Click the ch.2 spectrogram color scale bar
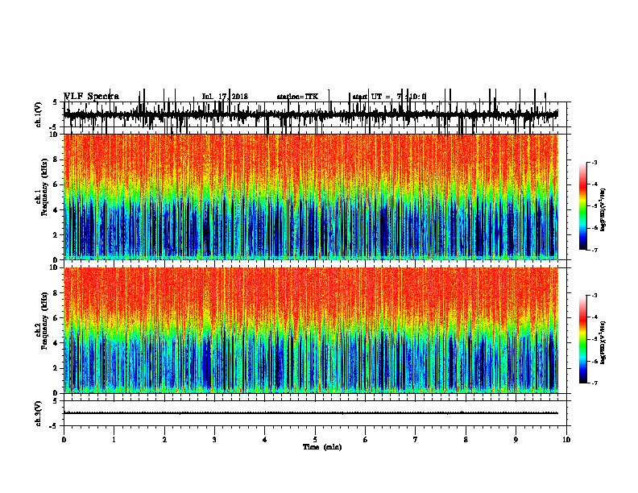 tap(583, 339)
